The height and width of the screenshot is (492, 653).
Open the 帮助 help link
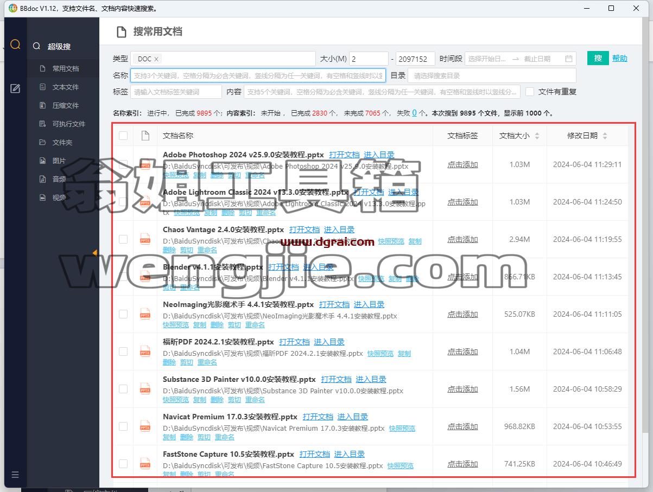pyautogui.click(x=619, y=58)
